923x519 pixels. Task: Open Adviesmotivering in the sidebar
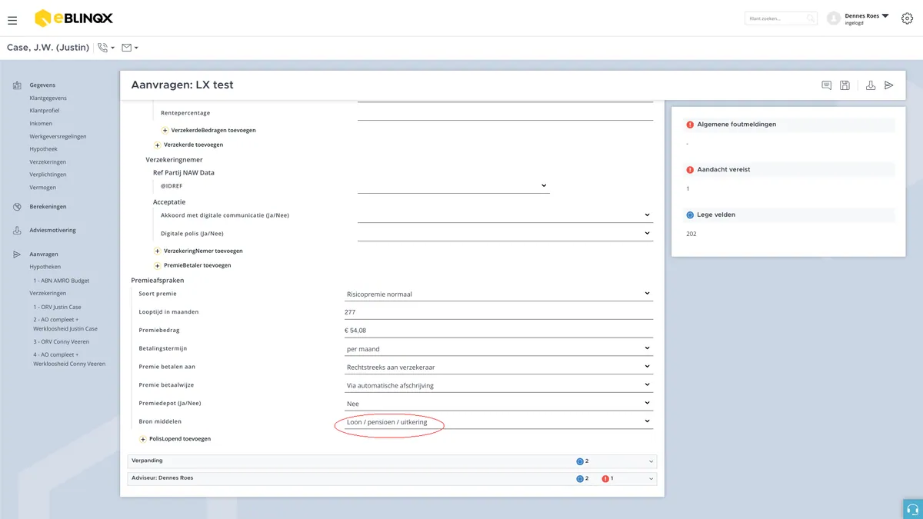(52, 231)
